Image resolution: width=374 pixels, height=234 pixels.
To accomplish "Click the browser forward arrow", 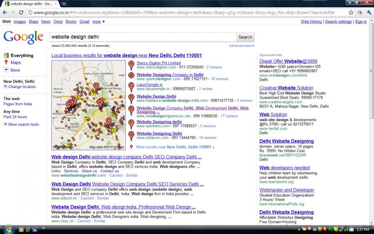I will 13,12.
